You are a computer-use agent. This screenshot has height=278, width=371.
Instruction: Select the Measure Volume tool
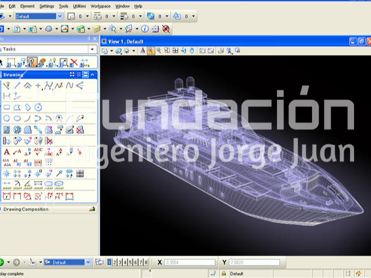coord(59,185)
